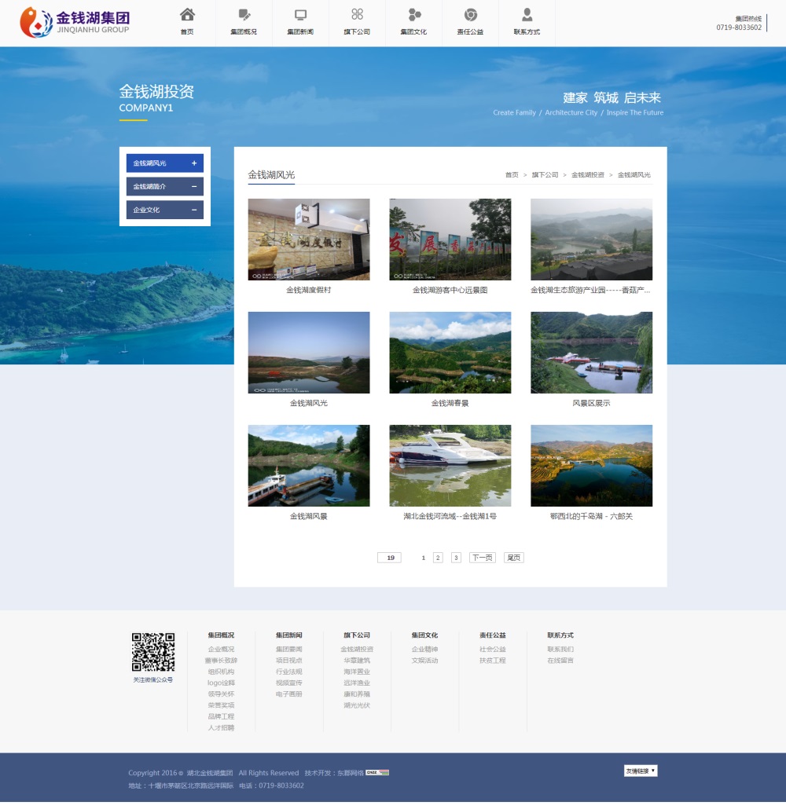This screenshot has height=809, width=786.
Task: Select page 1 in pagination
Action: click(x=424, y=558)
